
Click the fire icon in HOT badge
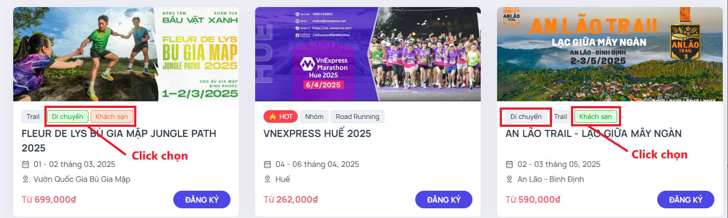[273, 117]
